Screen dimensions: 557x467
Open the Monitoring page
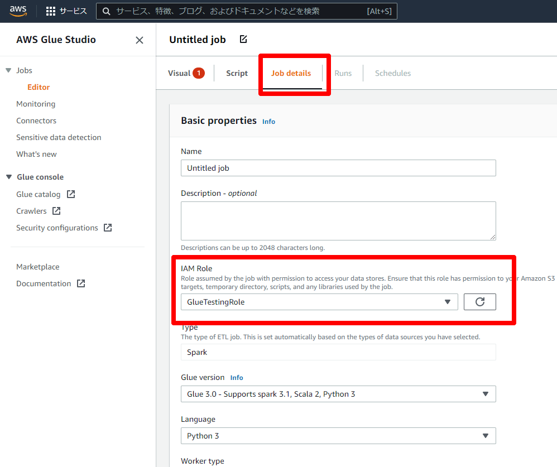[x=36, y=104]
